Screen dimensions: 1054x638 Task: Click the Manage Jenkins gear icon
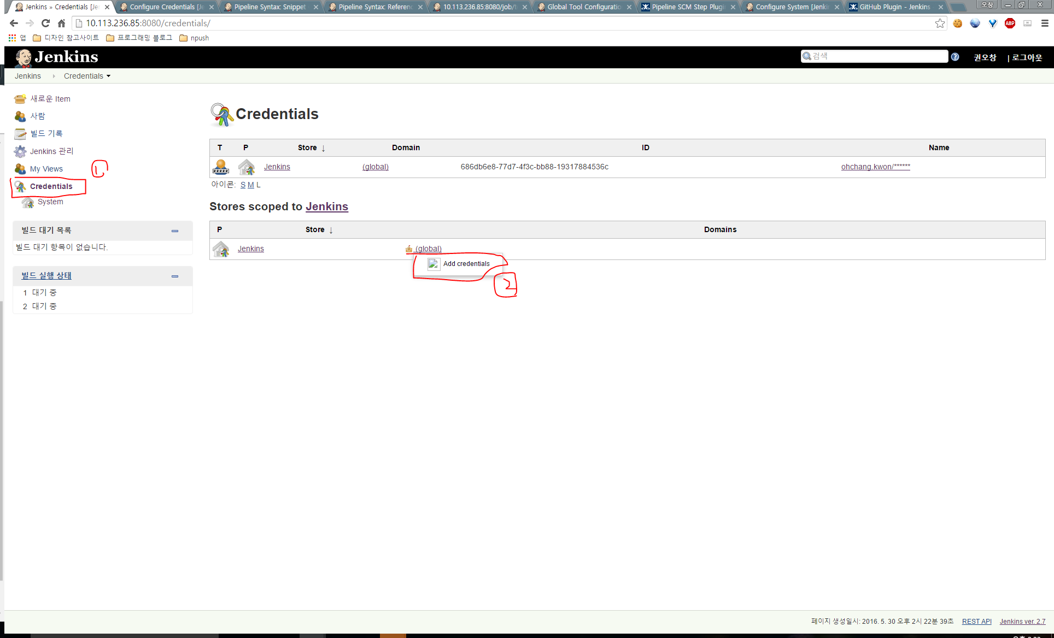pyautogui.click(x=20, y=151)
